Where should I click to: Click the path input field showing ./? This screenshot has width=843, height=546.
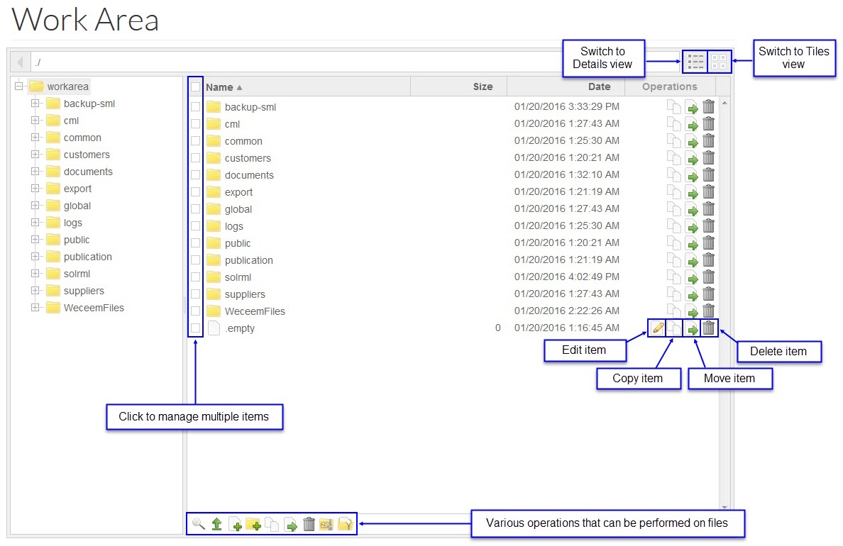(355, 62)
